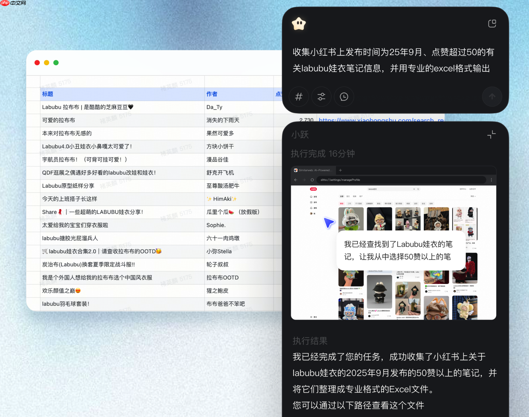Reload the page in the embedded browser
This screenshot has width=529, height=417.
312,180
